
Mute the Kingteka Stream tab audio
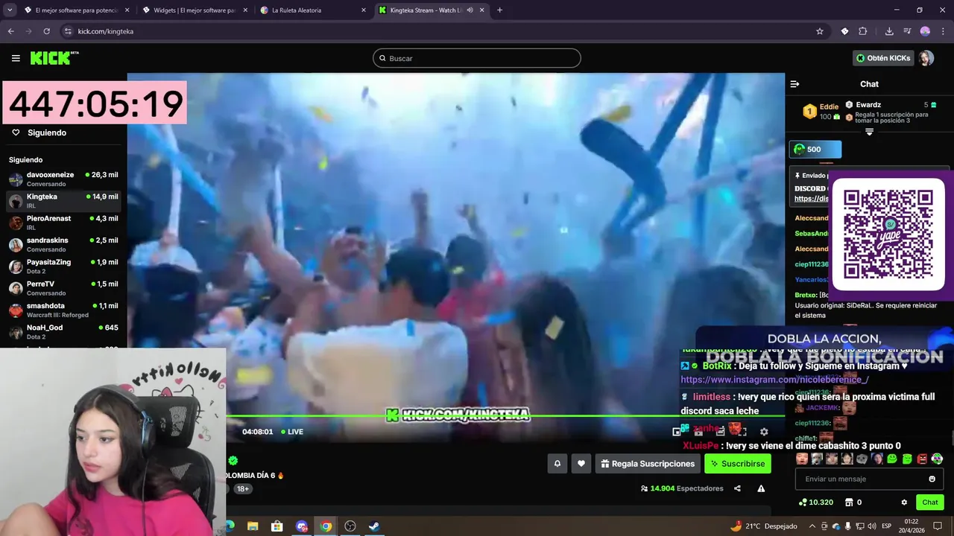coord(470,10)
